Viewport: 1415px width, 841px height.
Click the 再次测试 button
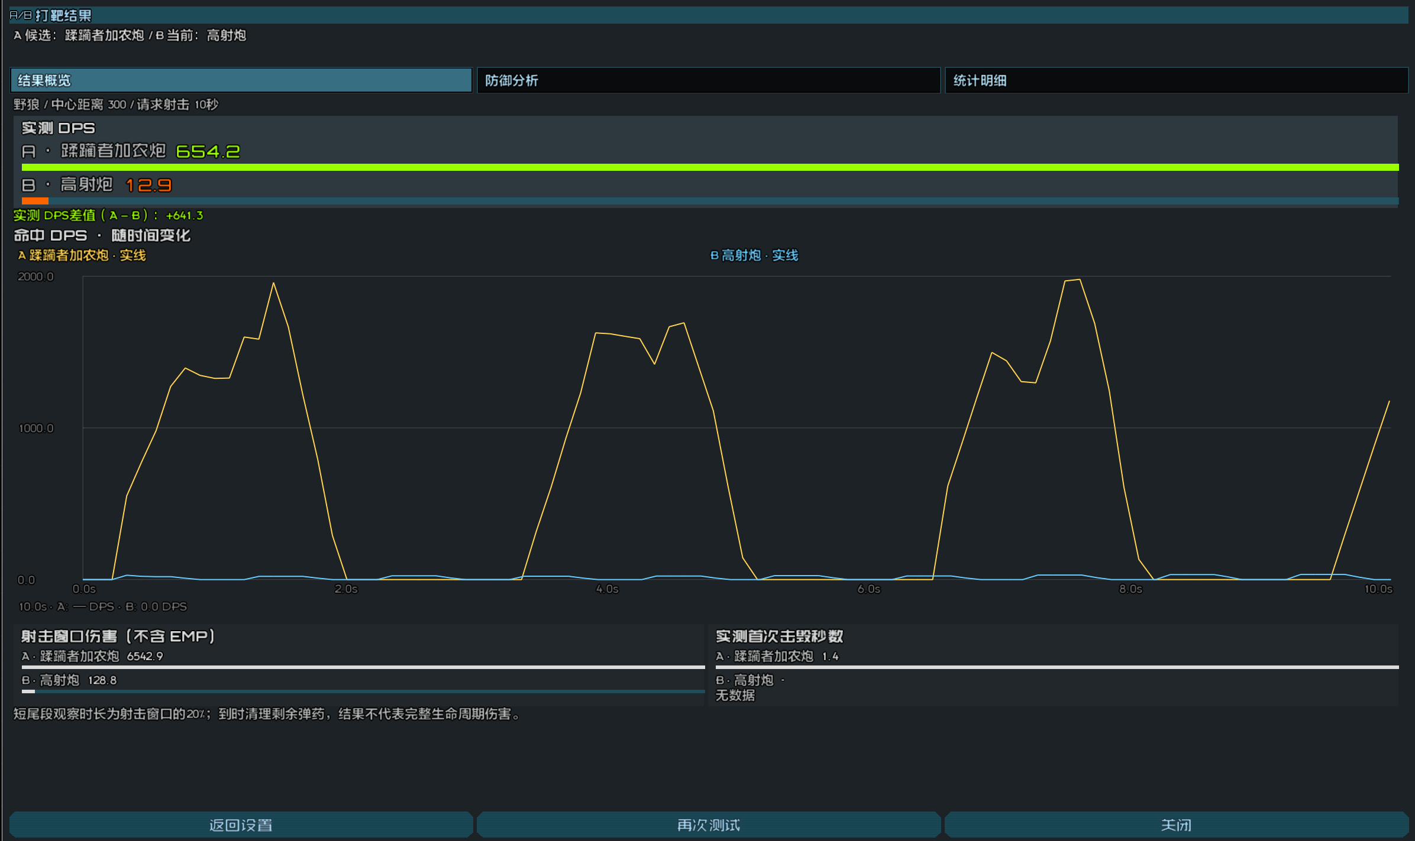tap(709, 824)
